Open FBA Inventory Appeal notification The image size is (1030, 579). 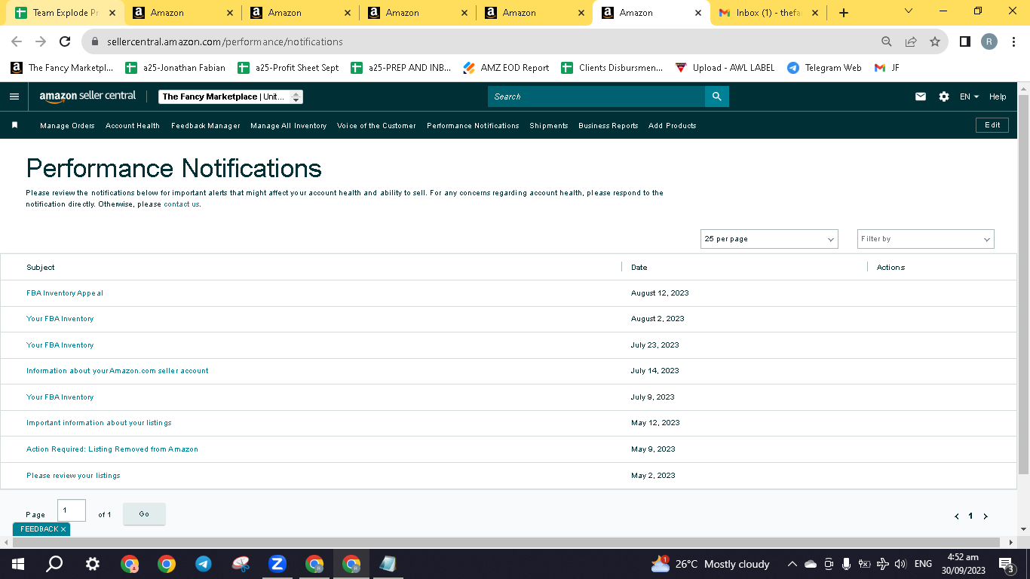coord(64,293)
